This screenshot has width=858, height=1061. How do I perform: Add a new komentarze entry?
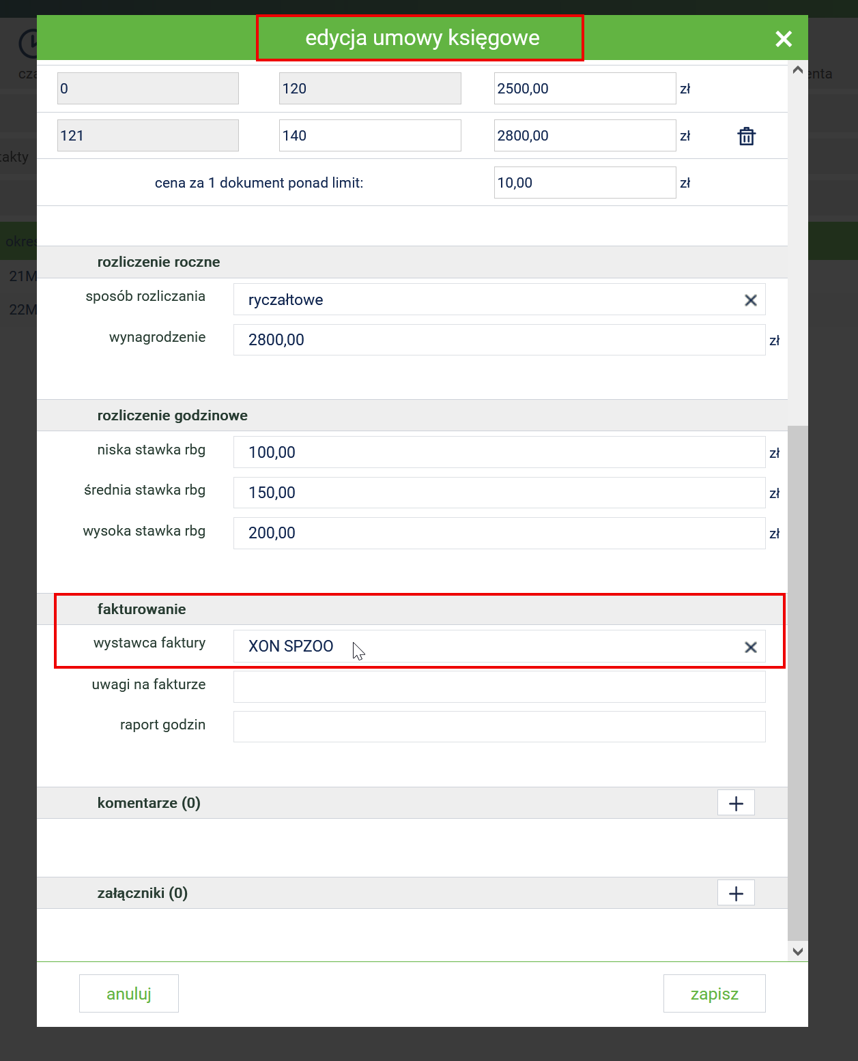(736, 803)
